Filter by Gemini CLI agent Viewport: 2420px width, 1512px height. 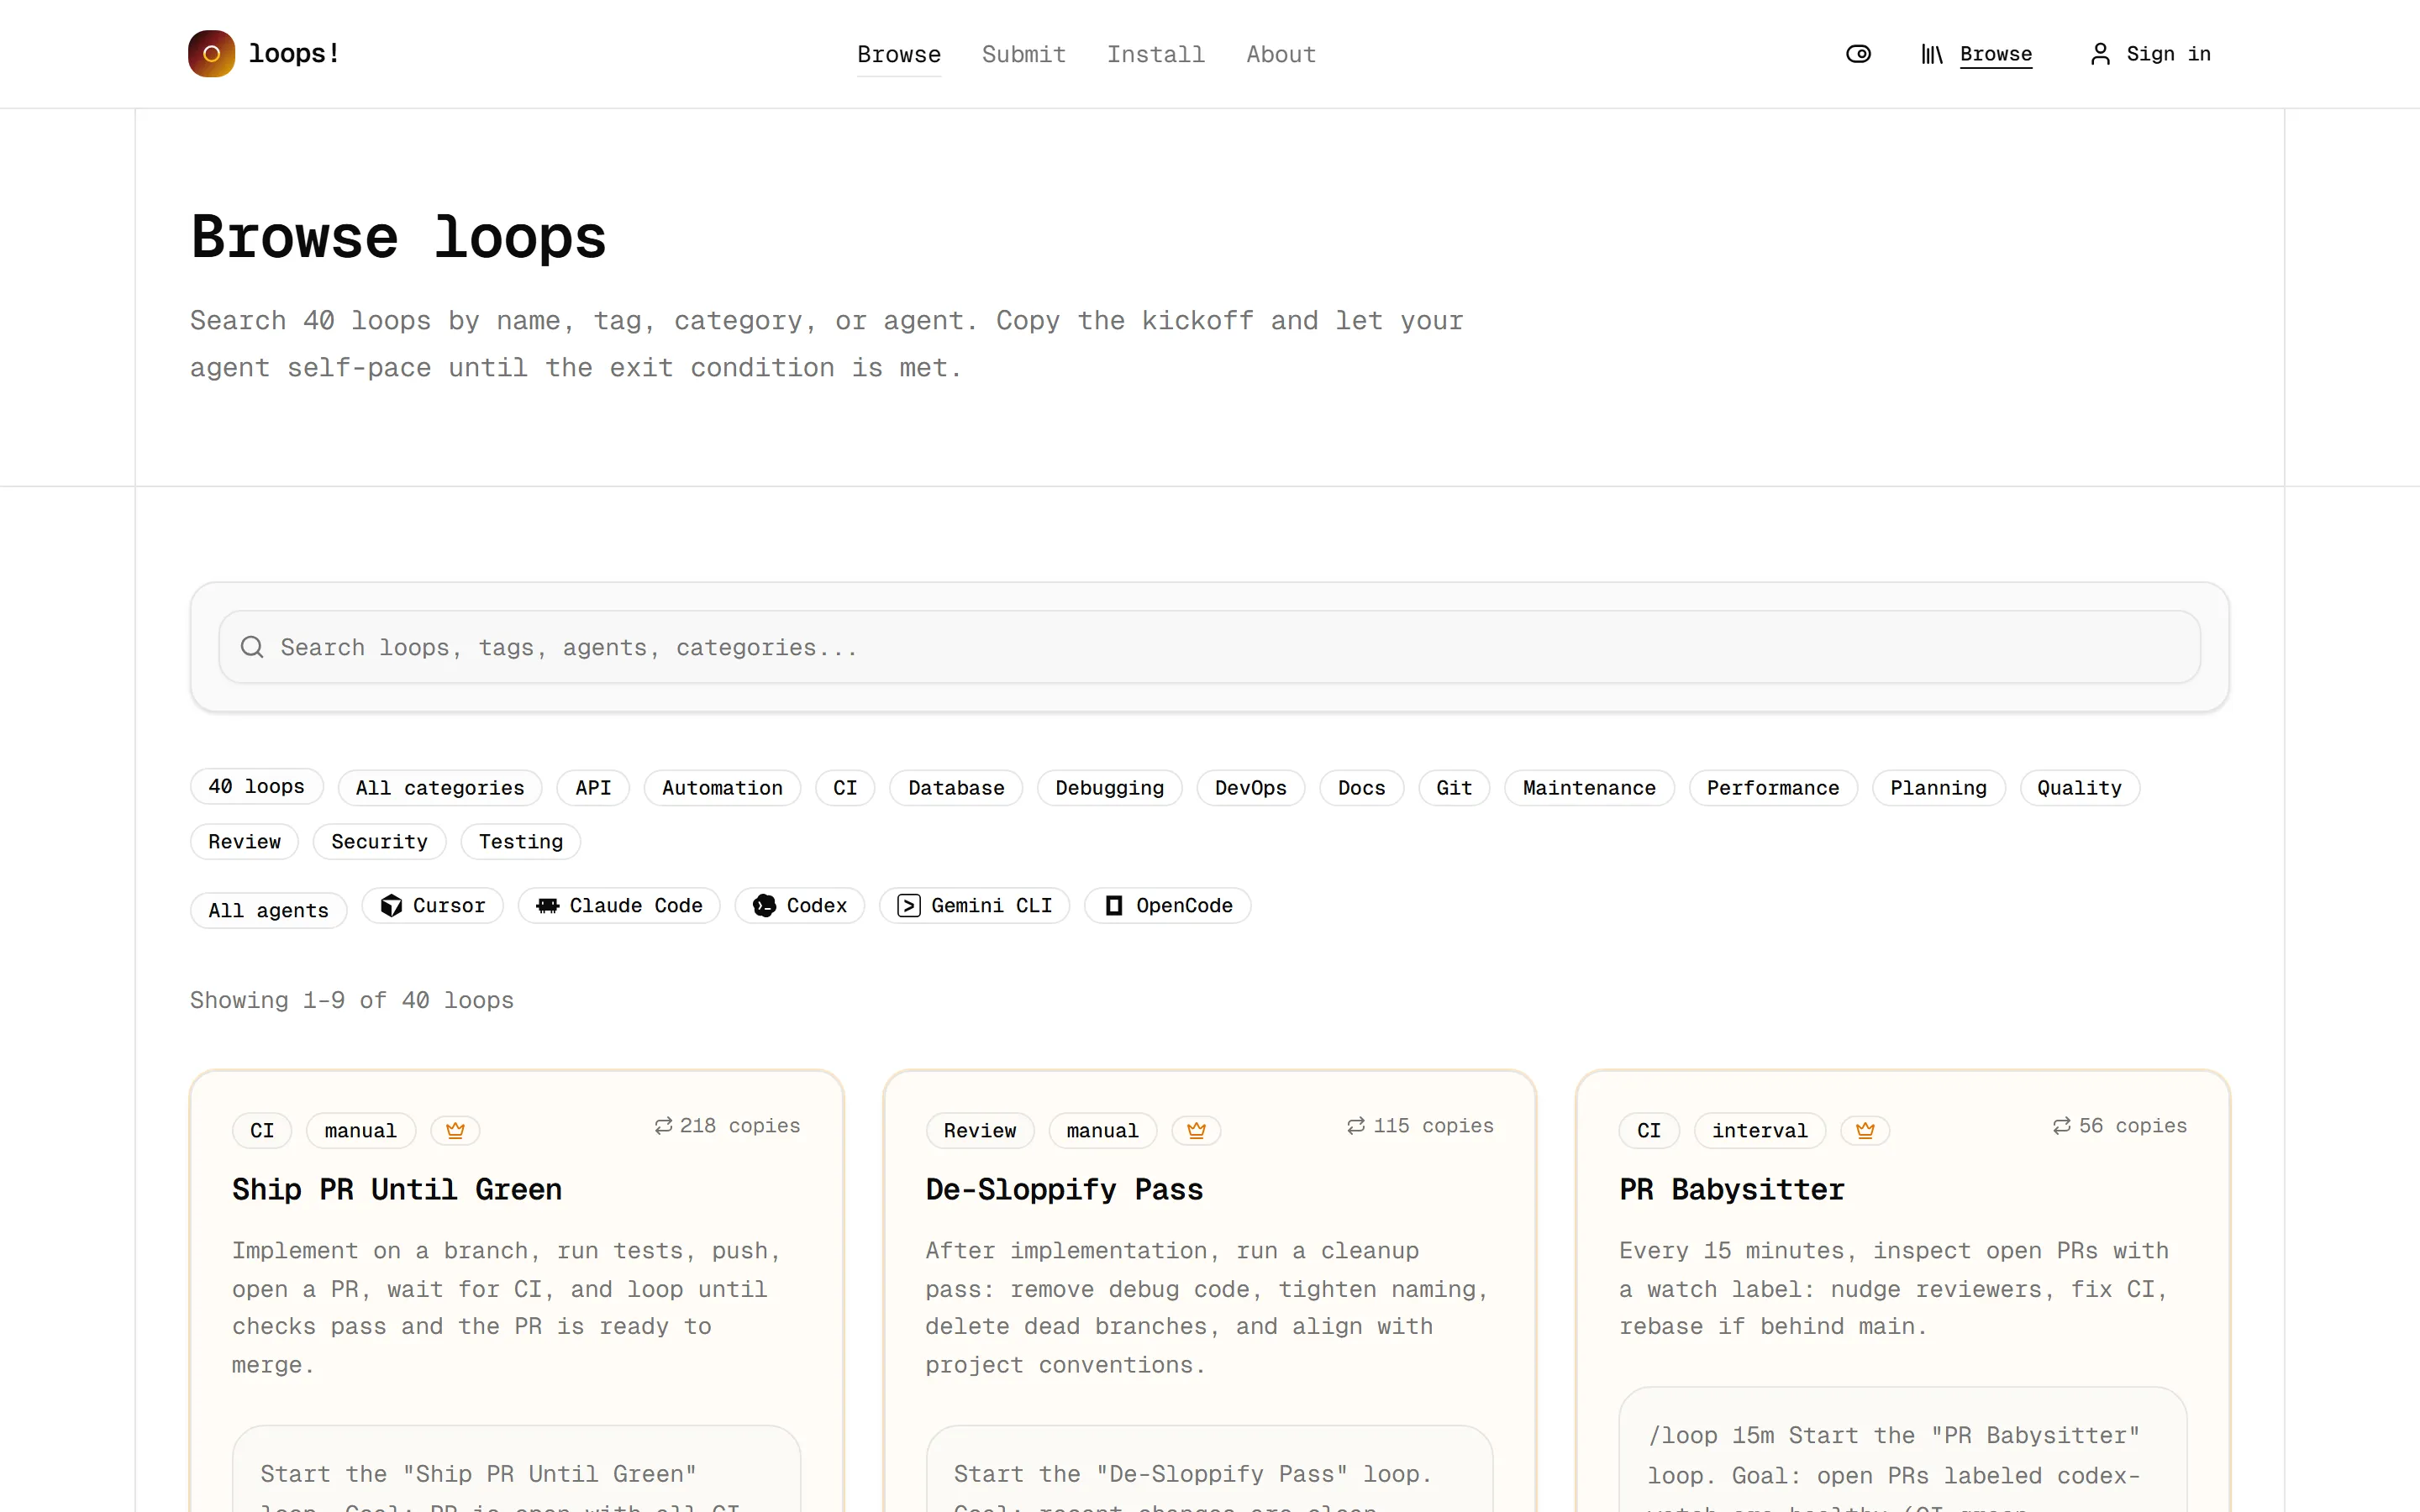974,906
